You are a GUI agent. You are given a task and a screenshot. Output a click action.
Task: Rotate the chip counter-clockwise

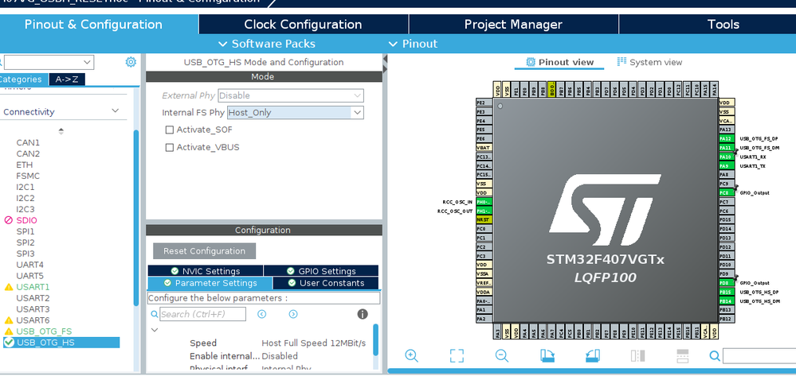[x=593, y=356]
